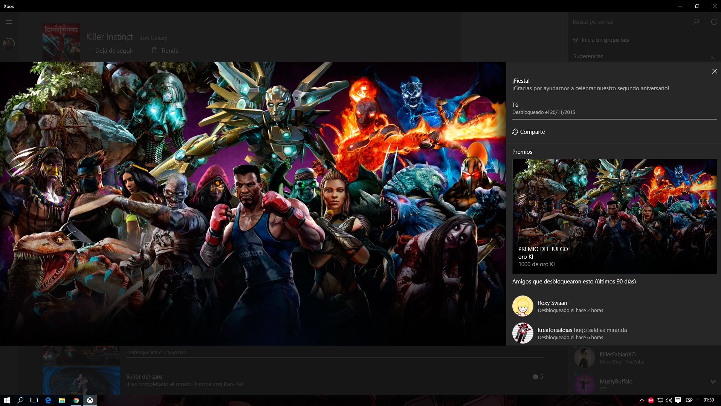The width and height of the screenshot is (721, 406).
Task: Click the ESP language indicator
Action: click(689, 400)
